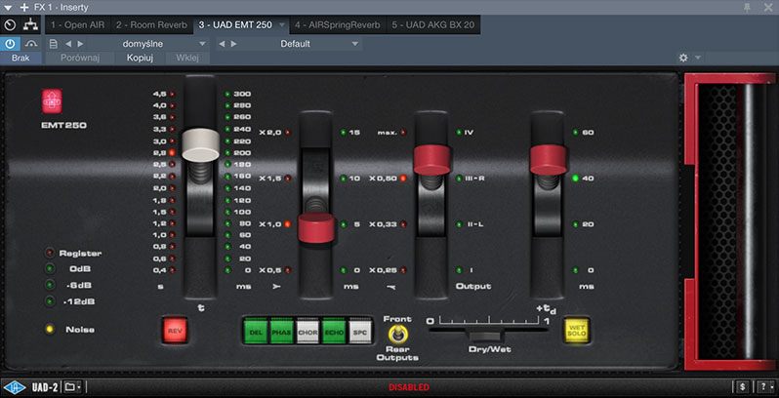This screenshot has height=398, width=779.
Task: Go to next domyślne preset arrow
Action: click(80, 44)
